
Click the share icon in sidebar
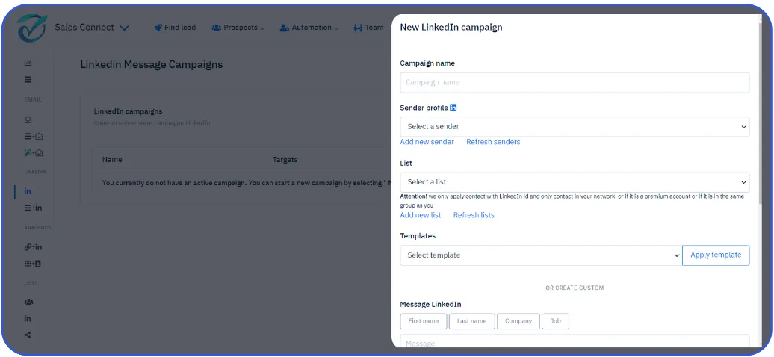click(x=28, y=335)
